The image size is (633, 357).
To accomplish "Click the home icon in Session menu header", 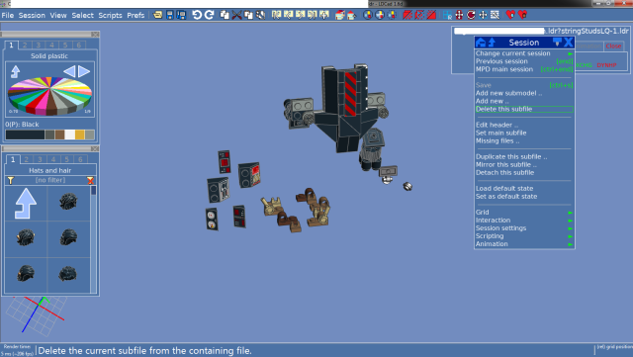I will [481, 43].
